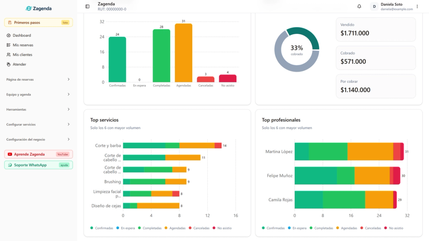Toggle Confirmadas in Top servicios legend
429x241 pixels.
point(102,228)
